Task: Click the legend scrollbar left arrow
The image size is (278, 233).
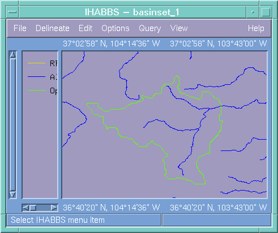Action: point(25,208)
